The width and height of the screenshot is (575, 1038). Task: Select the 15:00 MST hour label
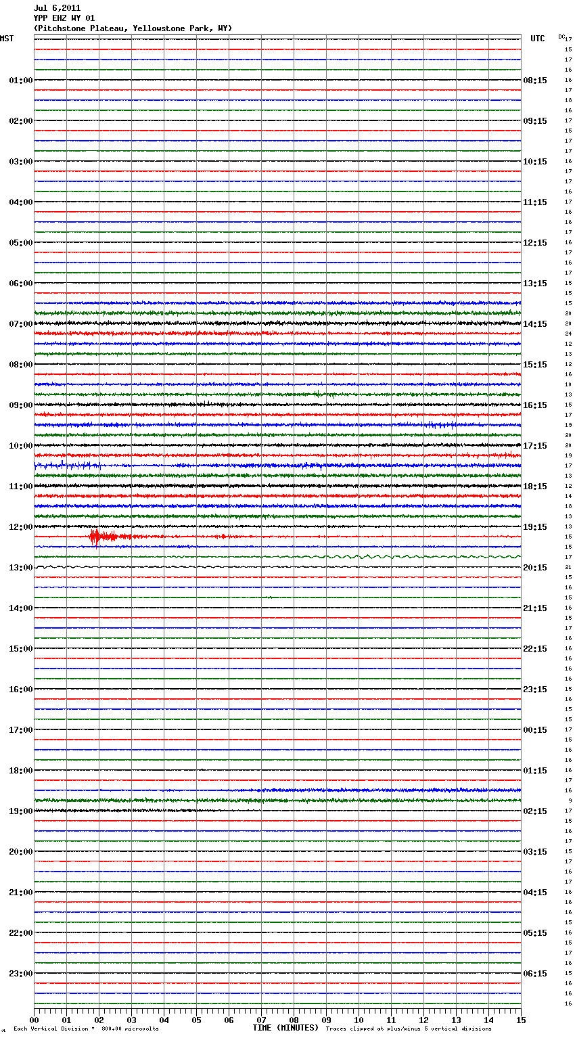21,649
